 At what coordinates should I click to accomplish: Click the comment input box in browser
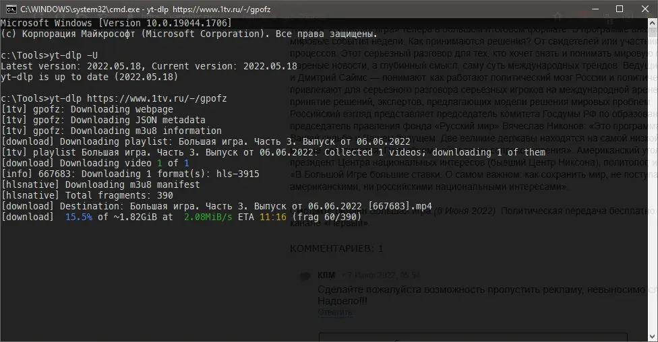tap(473, 337)
